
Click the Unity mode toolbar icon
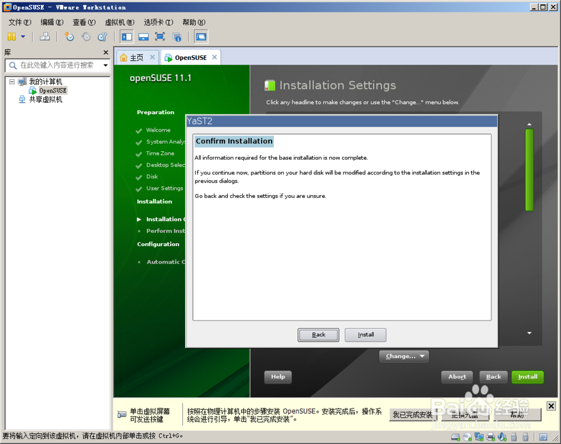[x=177, y=36]
